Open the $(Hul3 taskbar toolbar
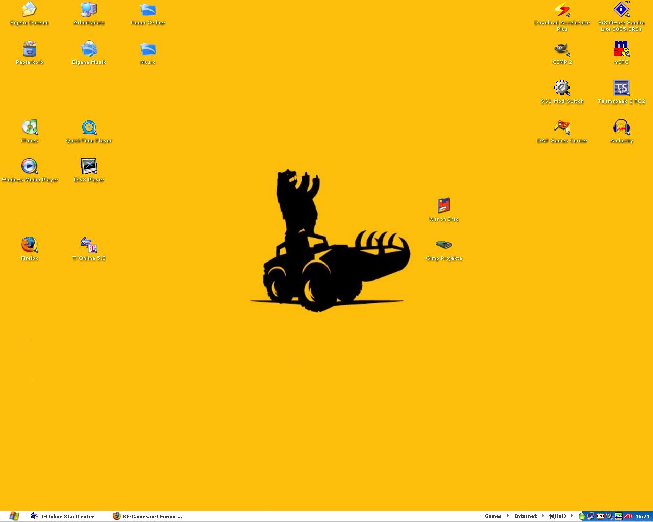Viewport: 653px width, 522px height. pos(558,516)
